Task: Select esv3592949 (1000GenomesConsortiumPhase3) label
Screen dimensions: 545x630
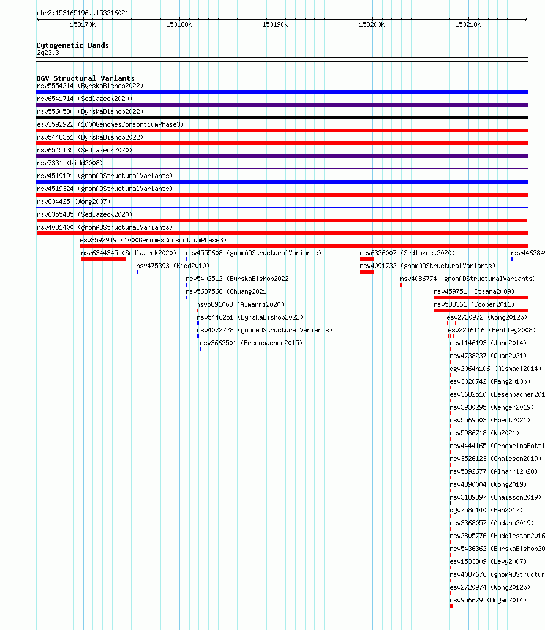Action: (x=153, y=240)
